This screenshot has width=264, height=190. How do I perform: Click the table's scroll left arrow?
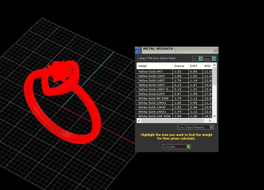[x=139, y=121]
